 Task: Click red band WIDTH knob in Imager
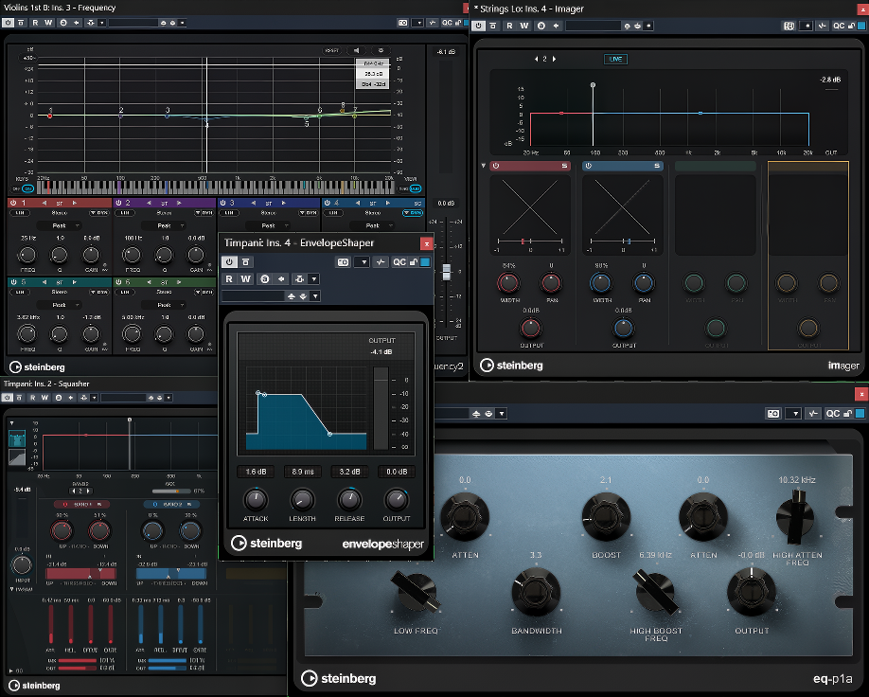[508, 283]
